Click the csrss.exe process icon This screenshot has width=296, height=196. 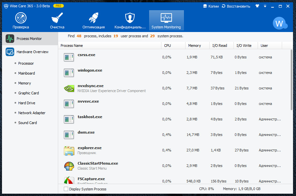click(x=69, y=57)
